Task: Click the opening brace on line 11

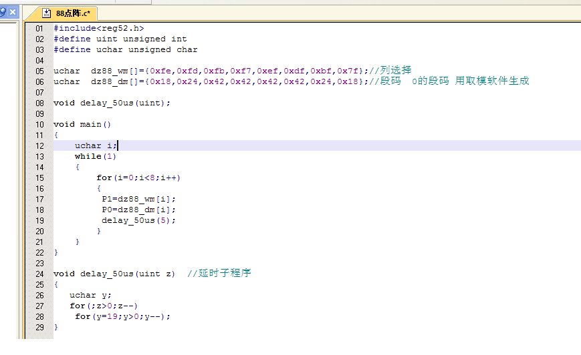Action: point(56,135)
